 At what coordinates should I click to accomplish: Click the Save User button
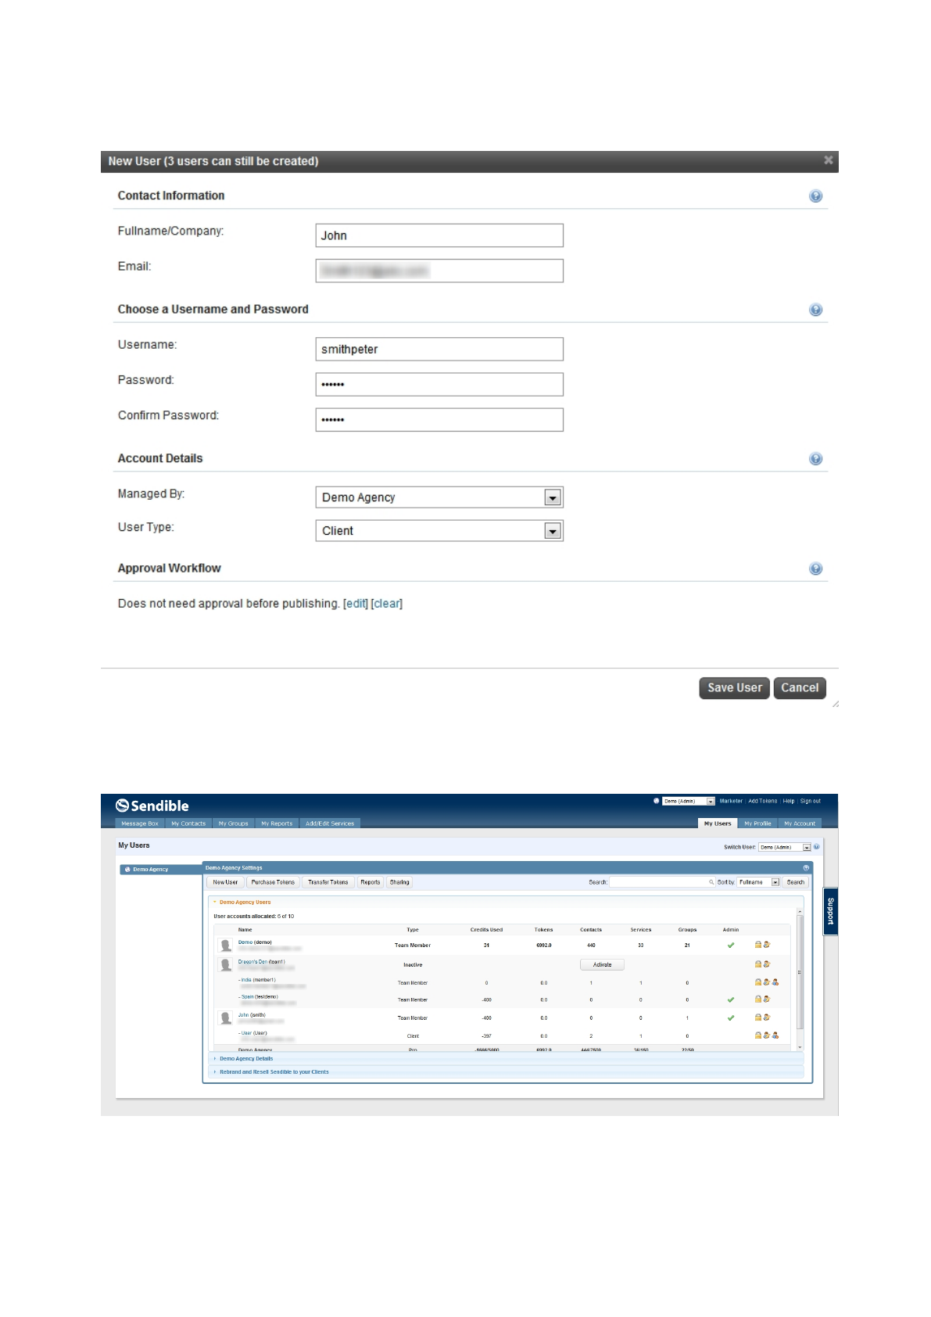tap(734, 688)
